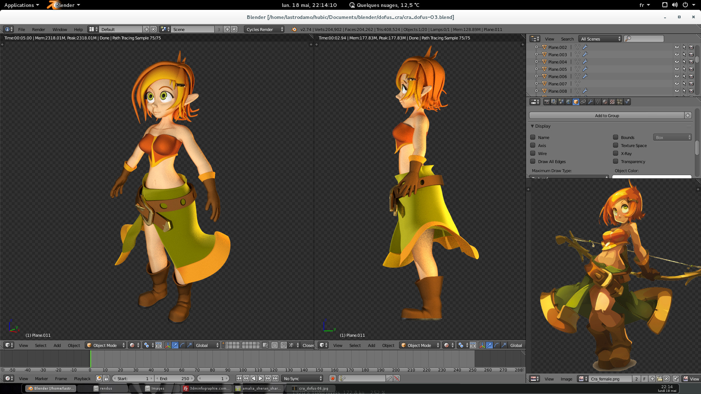Open Object Mode dropdown in left viewport

point(106,345)
